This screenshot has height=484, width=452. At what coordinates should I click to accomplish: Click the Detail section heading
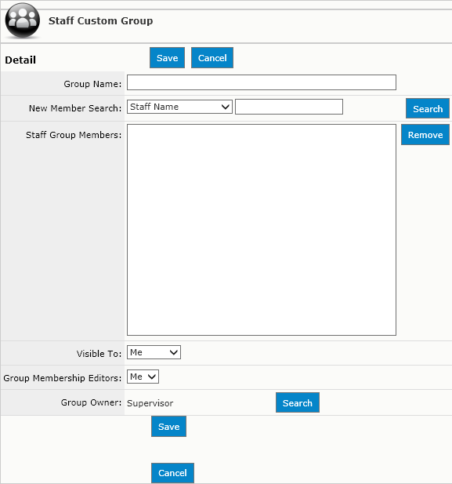pos(20,60)
